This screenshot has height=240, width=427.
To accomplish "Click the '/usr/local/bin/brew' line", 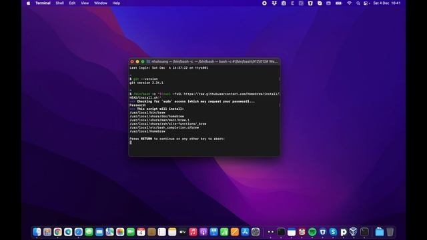I will tap(147, 113).
